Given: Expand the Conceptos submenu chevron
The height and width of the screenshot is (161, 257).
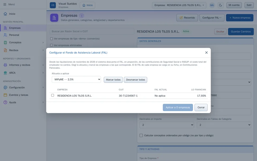Looking at the screenshot, I should (x=43, y=42).
